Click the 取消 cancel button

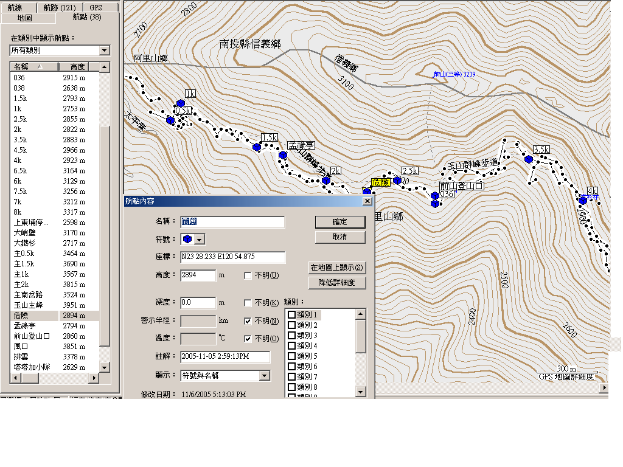340,237
